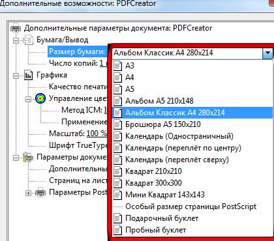Click the printer icon at tree root

(x=16, y=29)
